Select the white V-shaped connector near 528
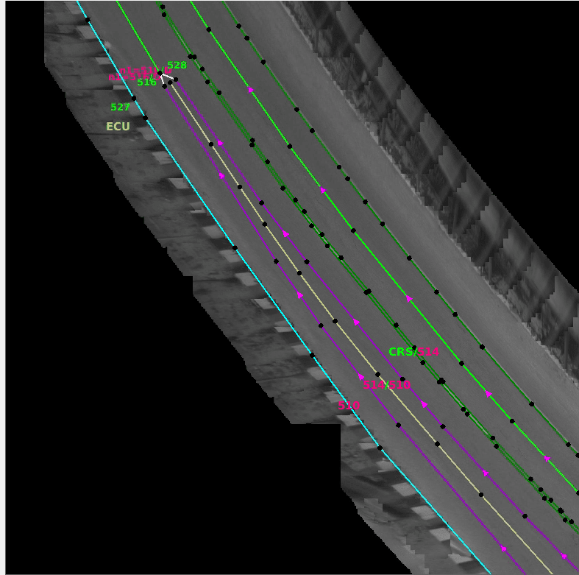Image resolution: width=579 pixels, height=575 pixels. coord(166,77)
